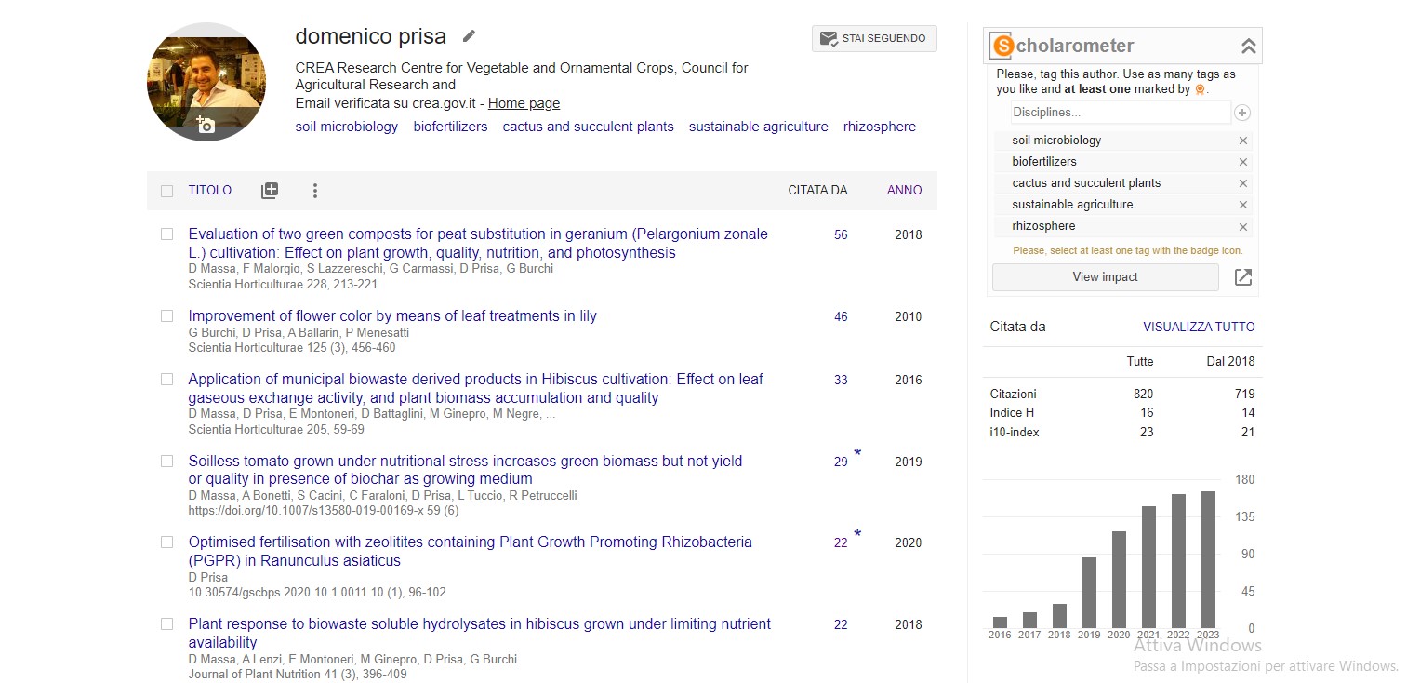
Task: Click the pencil edit icon beside the name
Action: 470,36
